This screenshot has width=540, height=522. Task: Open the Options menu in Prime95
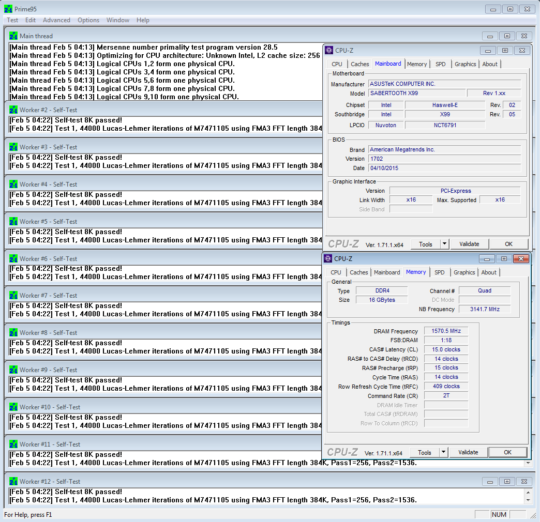[x=88, y=20]
